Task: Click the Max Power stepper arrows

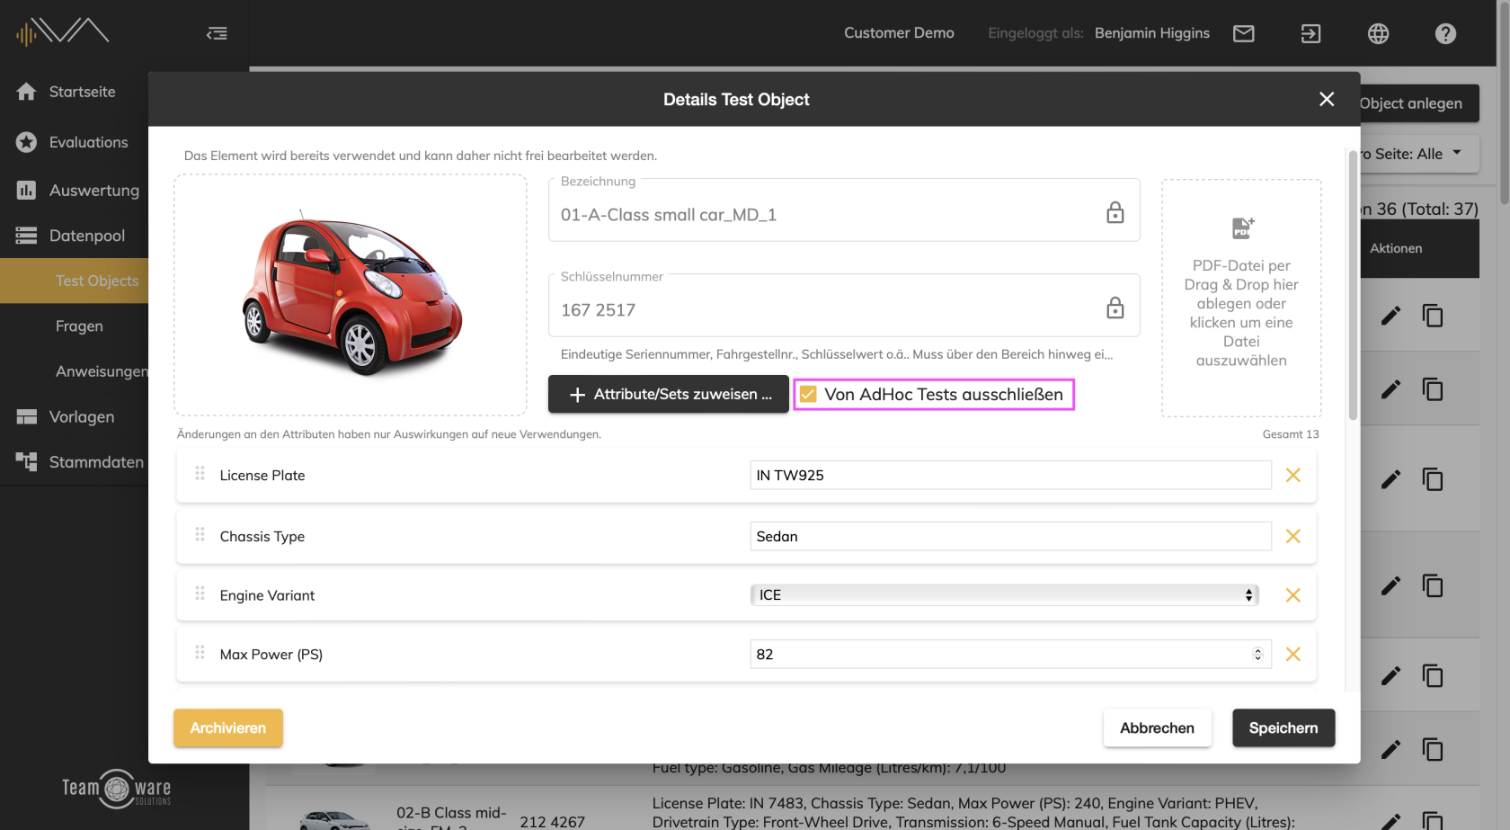Action: (x=1258, y=655)
